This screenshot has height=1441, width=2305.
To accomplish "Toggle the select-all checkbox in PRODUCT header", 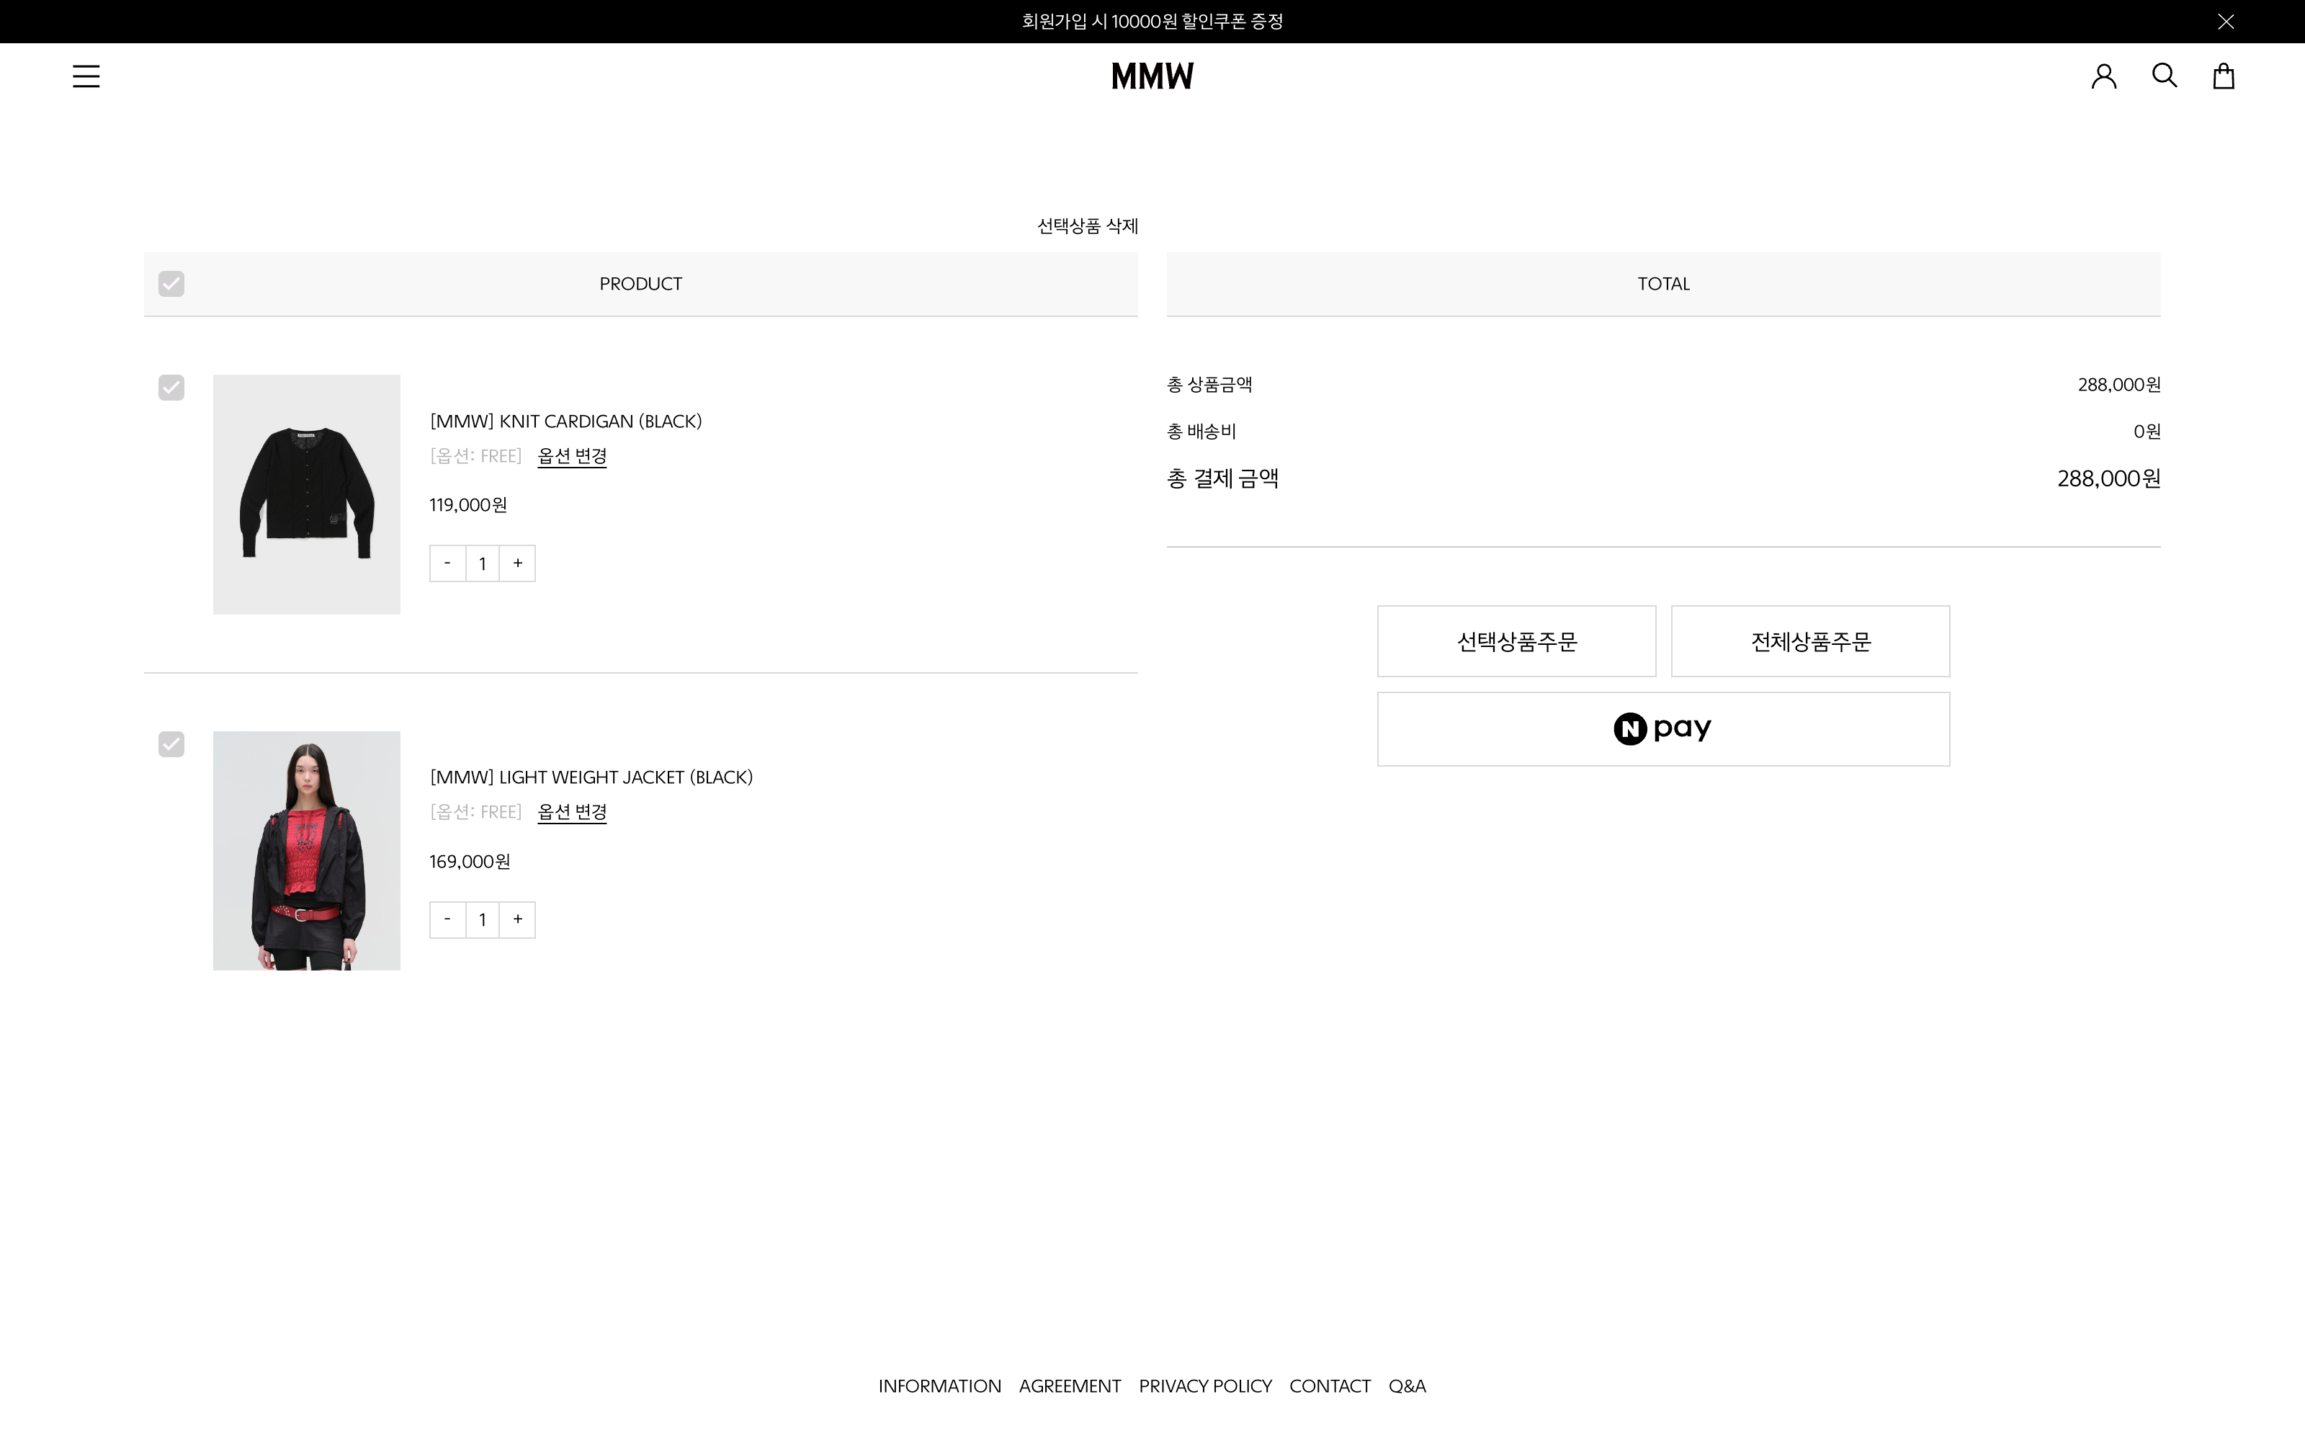I will (x=171, y=284).
